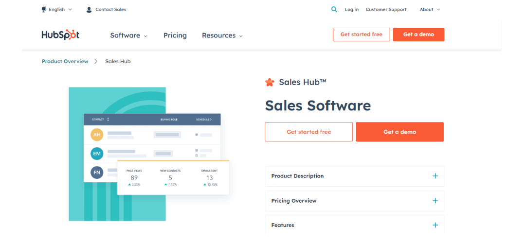This screenshot has height=246, width=510.
Task: Expand the Software navigation menu
Action: 129,35
